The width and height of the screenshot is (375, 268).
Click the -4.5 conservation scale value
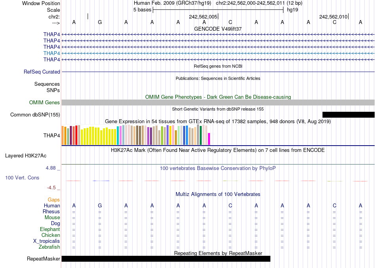51,188
